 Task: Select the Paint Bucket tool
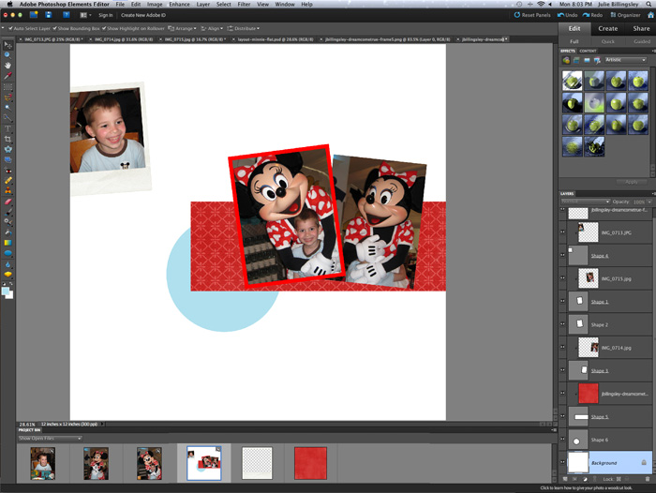7,232
